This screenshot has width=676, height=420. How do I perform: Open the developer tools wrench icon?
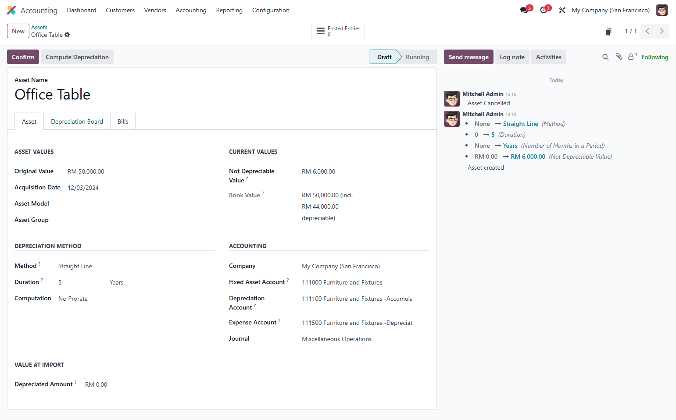coord(562,10)
